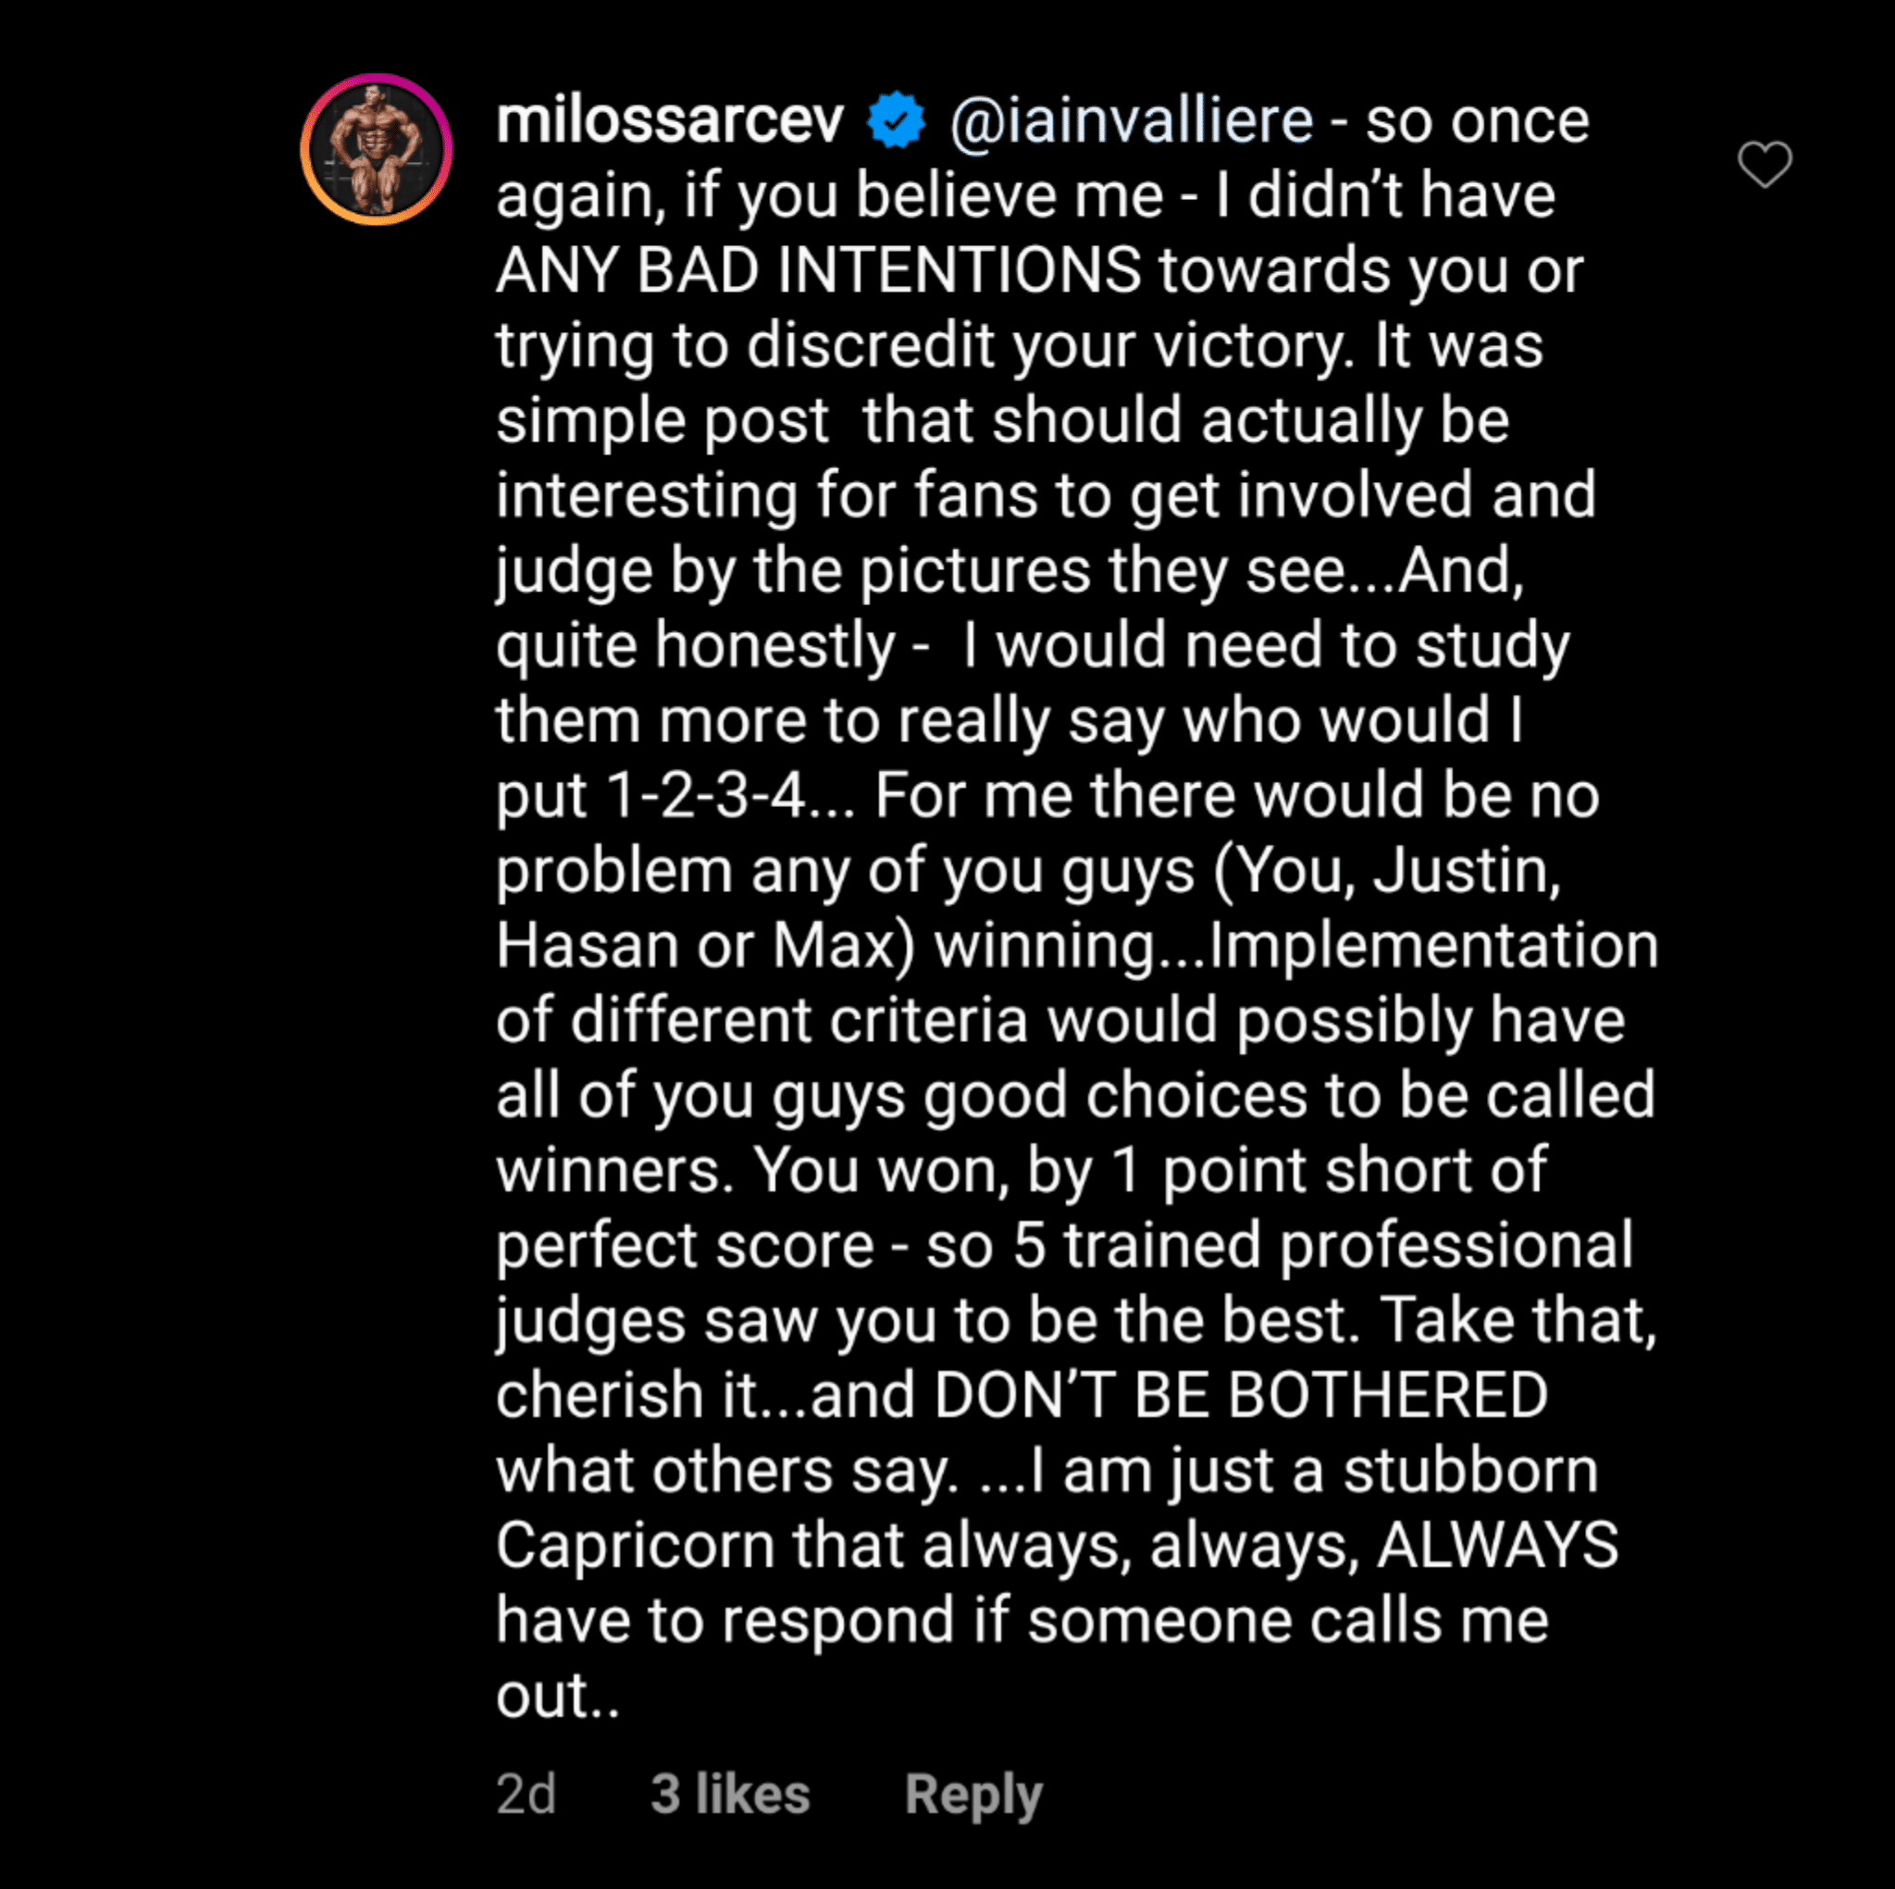Click the 1-2-3-4 text in the comment
This screenshot has height=1889, width=1895.
tap(706, 795)
